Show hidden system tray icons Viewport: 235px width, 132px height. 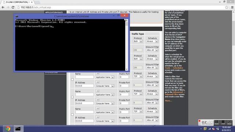coord(201,129)
